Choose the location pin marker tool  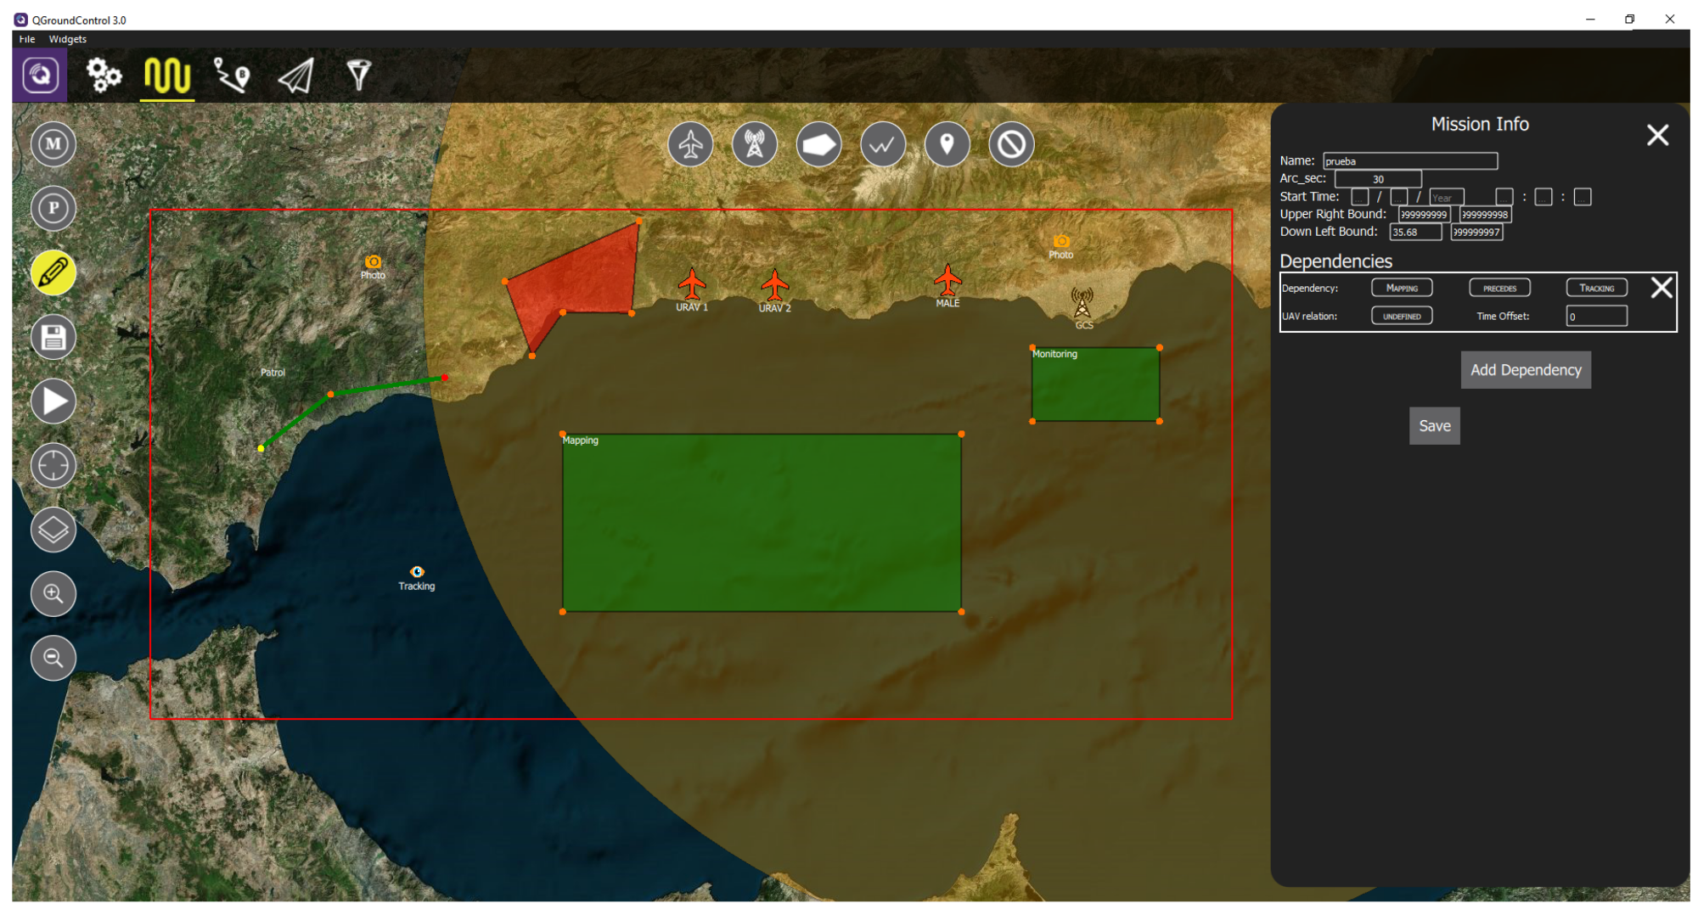(x=947, y=144)
